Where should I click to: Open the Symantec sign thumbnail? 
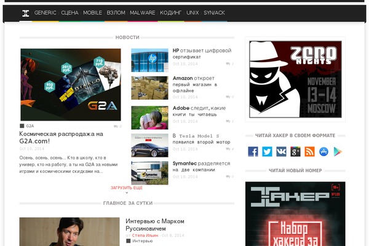tap(149, 173)
